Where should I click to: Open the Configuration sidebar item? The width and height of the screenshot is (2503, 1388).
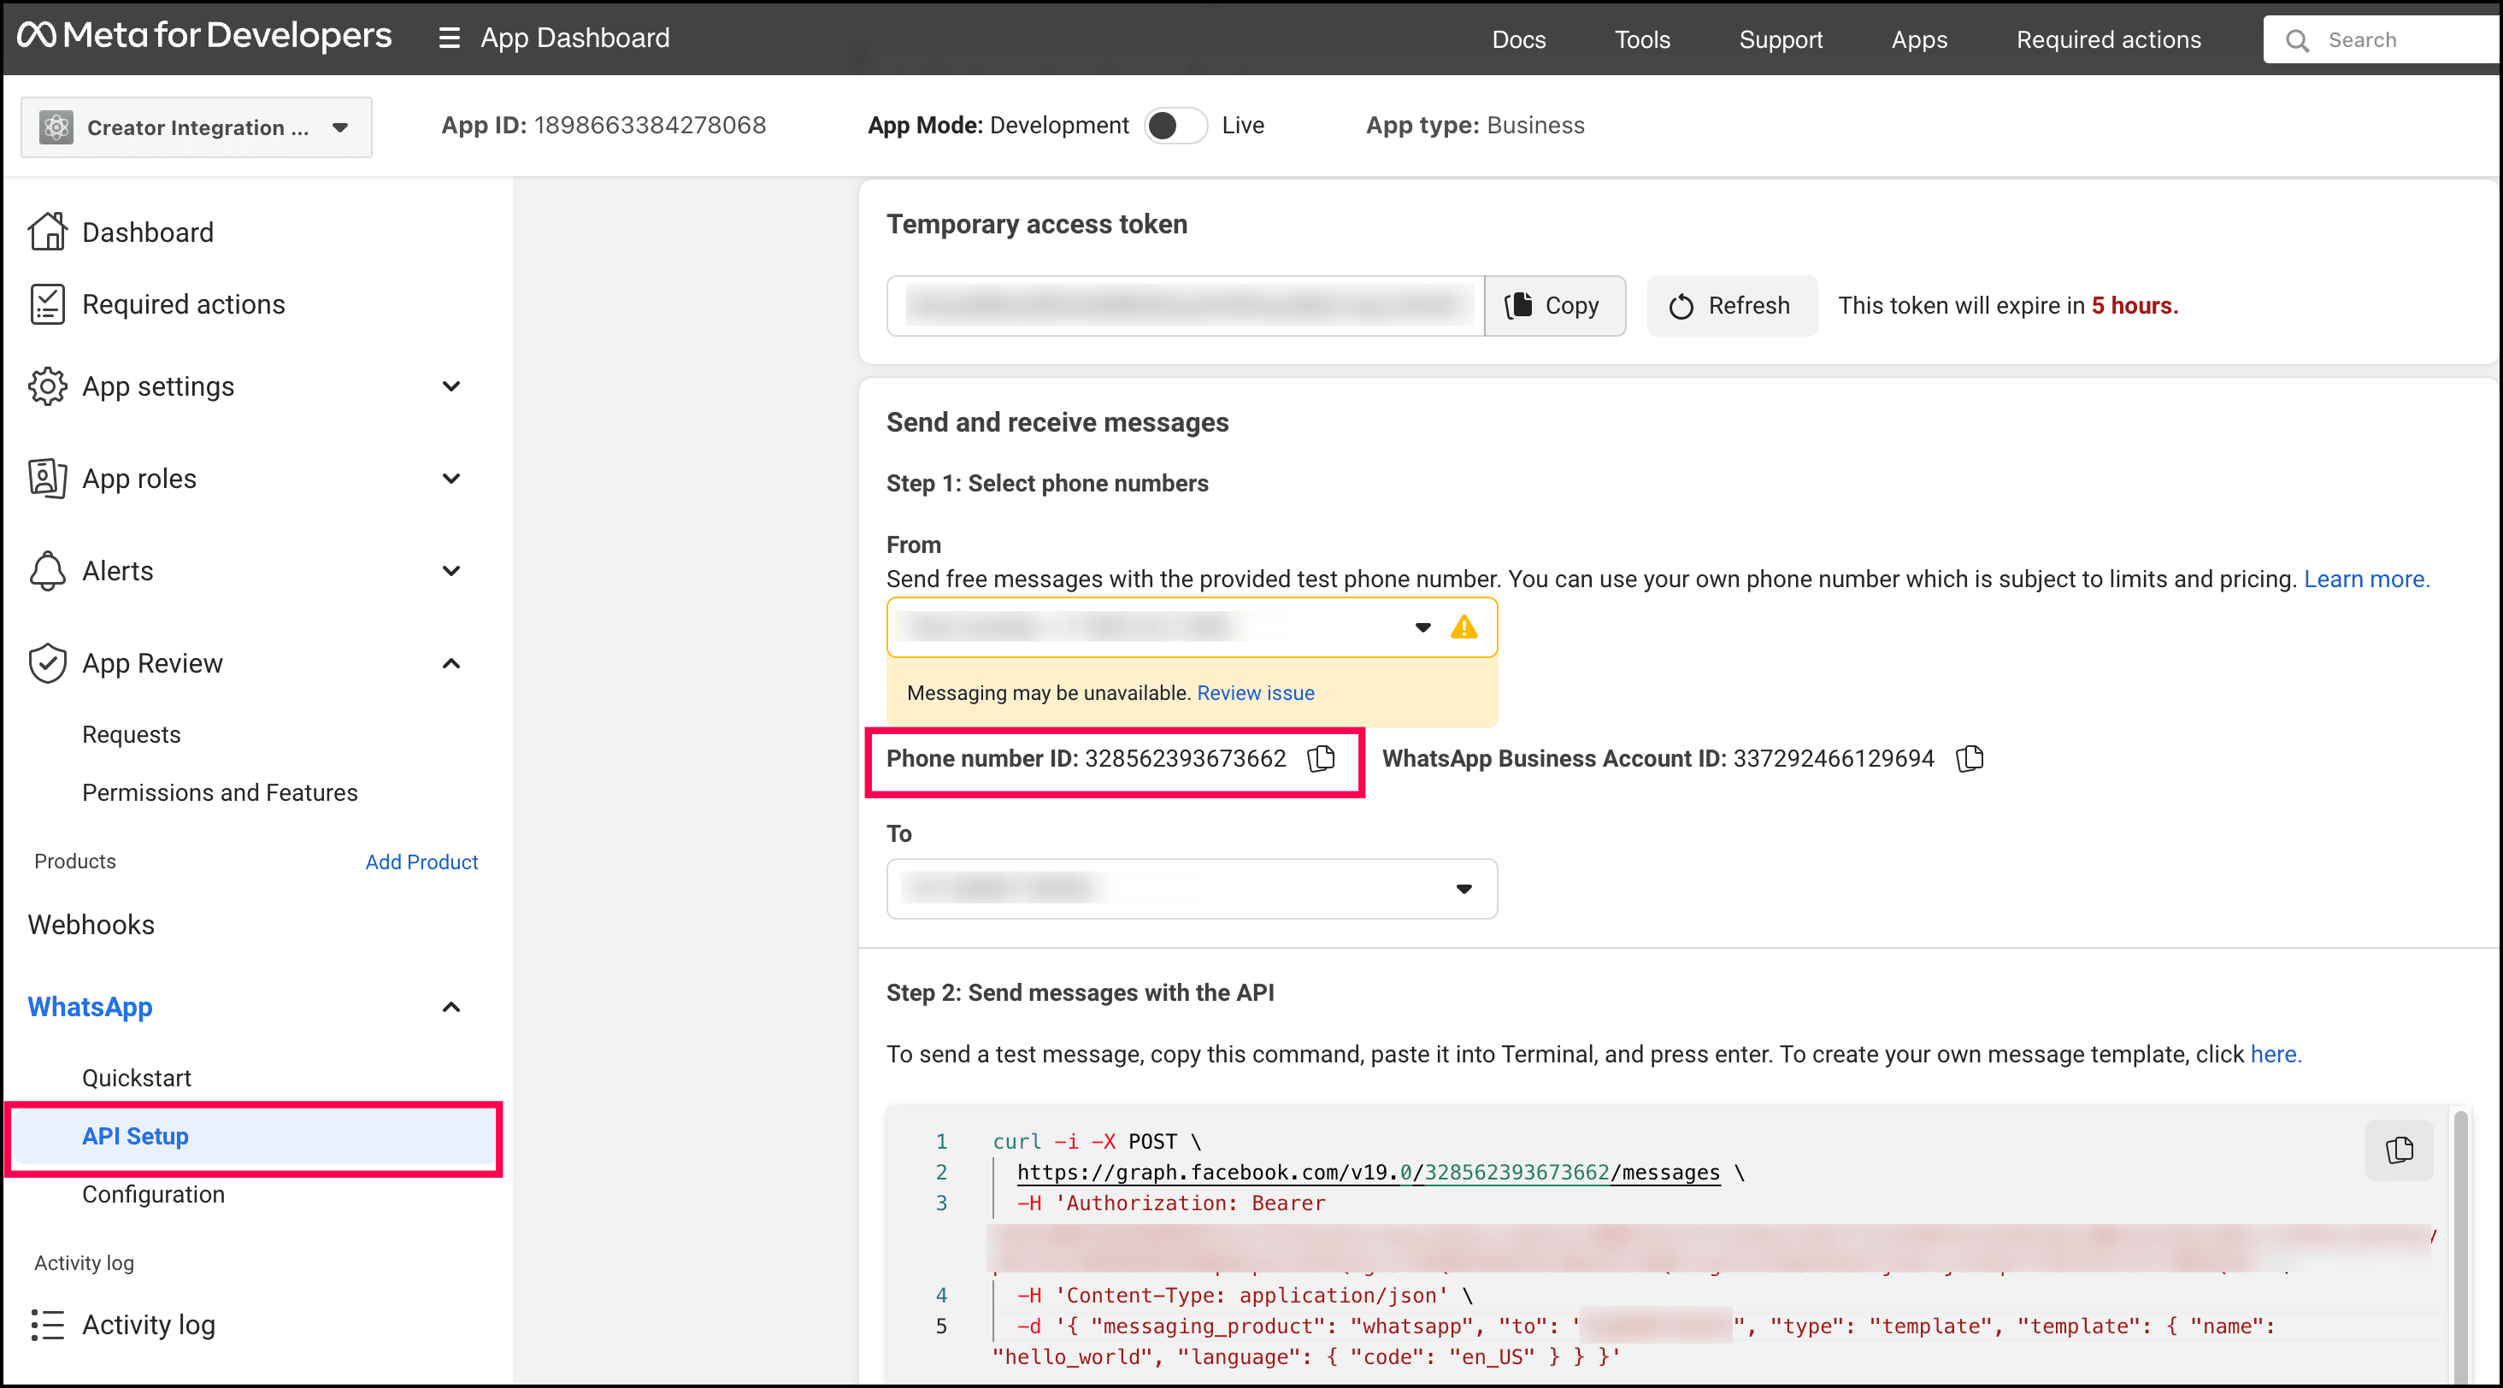coord(154,1195)
